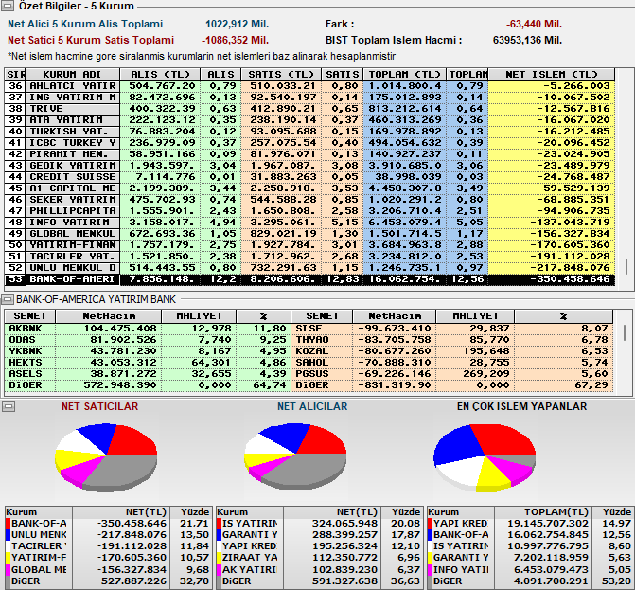This screenshot has height=590, width=635.
Task: Collapse the BANK-OF-AMERICA YATIRIM BANK section
Action: click(x=8, y=299)
